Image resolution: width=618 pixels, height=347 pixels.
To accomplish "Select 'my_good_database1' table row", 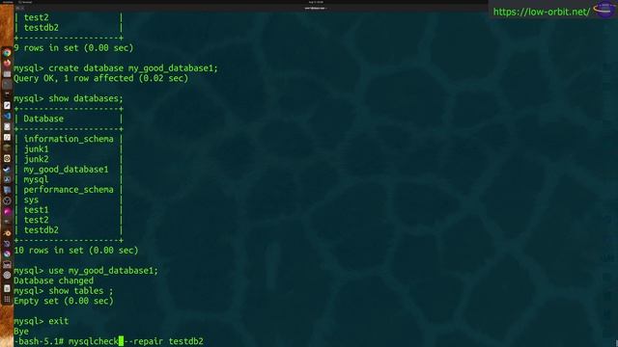I will click(x=69, y=170).
